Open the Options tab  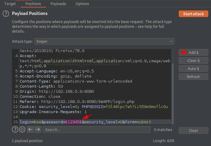click(82, 4)
